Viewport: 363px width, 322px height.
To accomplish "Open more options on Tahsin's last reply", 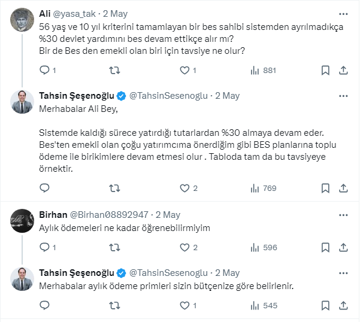I will [343, 273].
